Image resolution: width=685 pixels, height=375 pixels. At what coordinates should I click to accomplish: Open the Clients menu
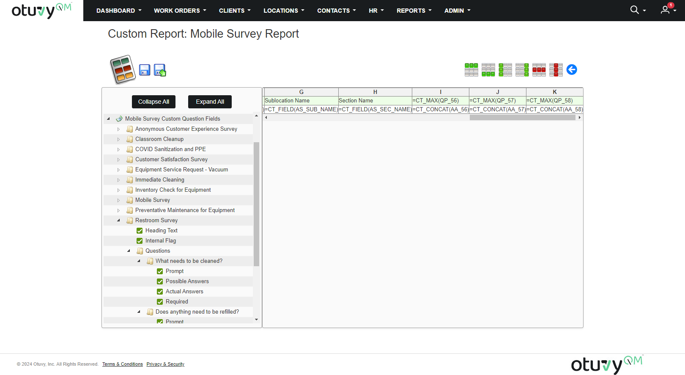click(x=235, y=11)
